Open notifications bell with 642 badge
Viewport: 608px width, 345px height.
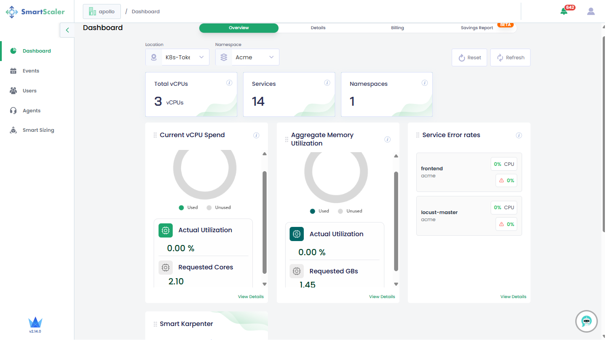(x=564, y=11)
